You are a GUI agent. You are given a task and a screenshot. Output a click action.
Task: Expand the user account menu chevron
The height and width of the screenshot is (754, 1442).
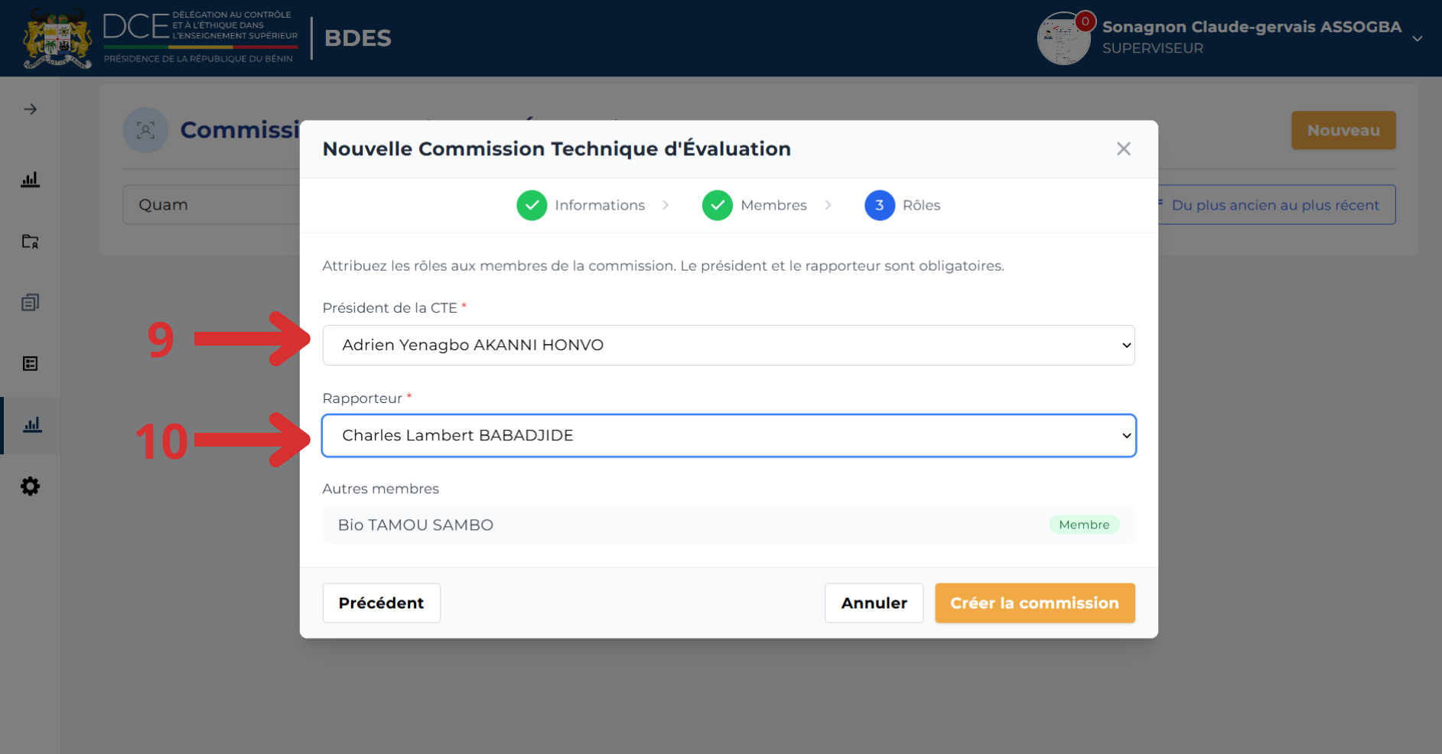(1418, 38)
